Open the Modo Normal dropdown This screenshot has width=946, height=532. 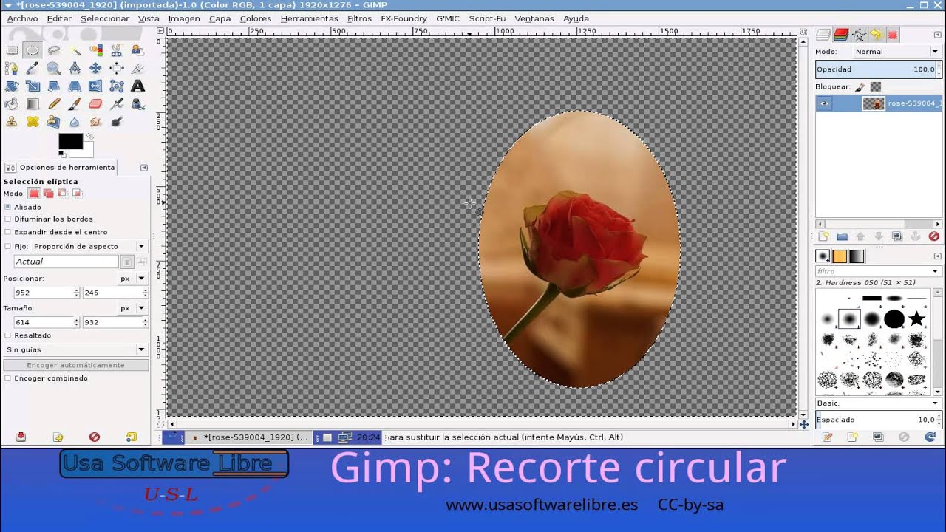tap(896, 52)
